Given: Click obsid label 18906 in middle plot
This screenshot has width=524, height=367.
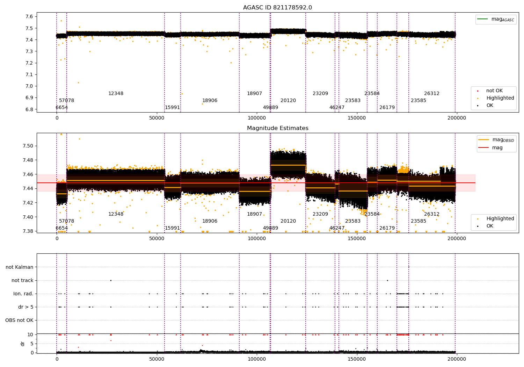Looking at the screenshot, I should [210, 221].
